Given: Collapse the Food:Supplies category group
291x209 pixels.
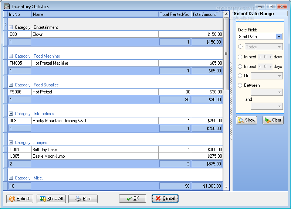Looking at the screenshot, I should [11, 85].
